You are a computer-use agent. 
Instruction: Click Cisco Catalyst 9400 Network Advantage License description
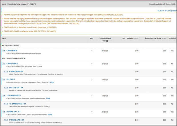point(24,53)
